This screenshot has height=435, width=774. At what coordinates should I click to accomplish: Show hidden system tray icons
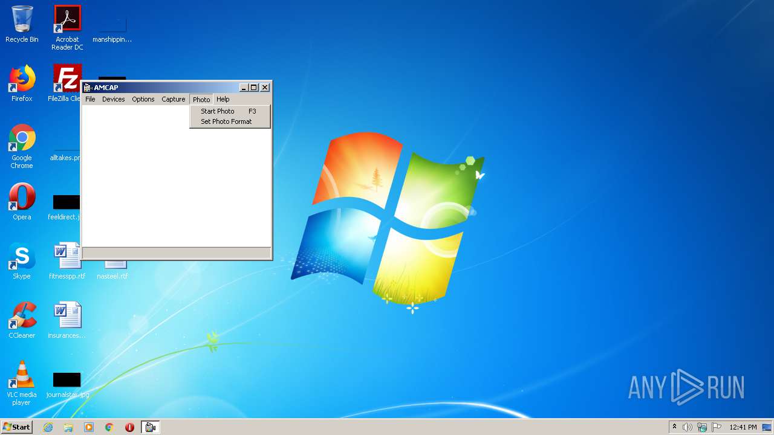(675, 427)
